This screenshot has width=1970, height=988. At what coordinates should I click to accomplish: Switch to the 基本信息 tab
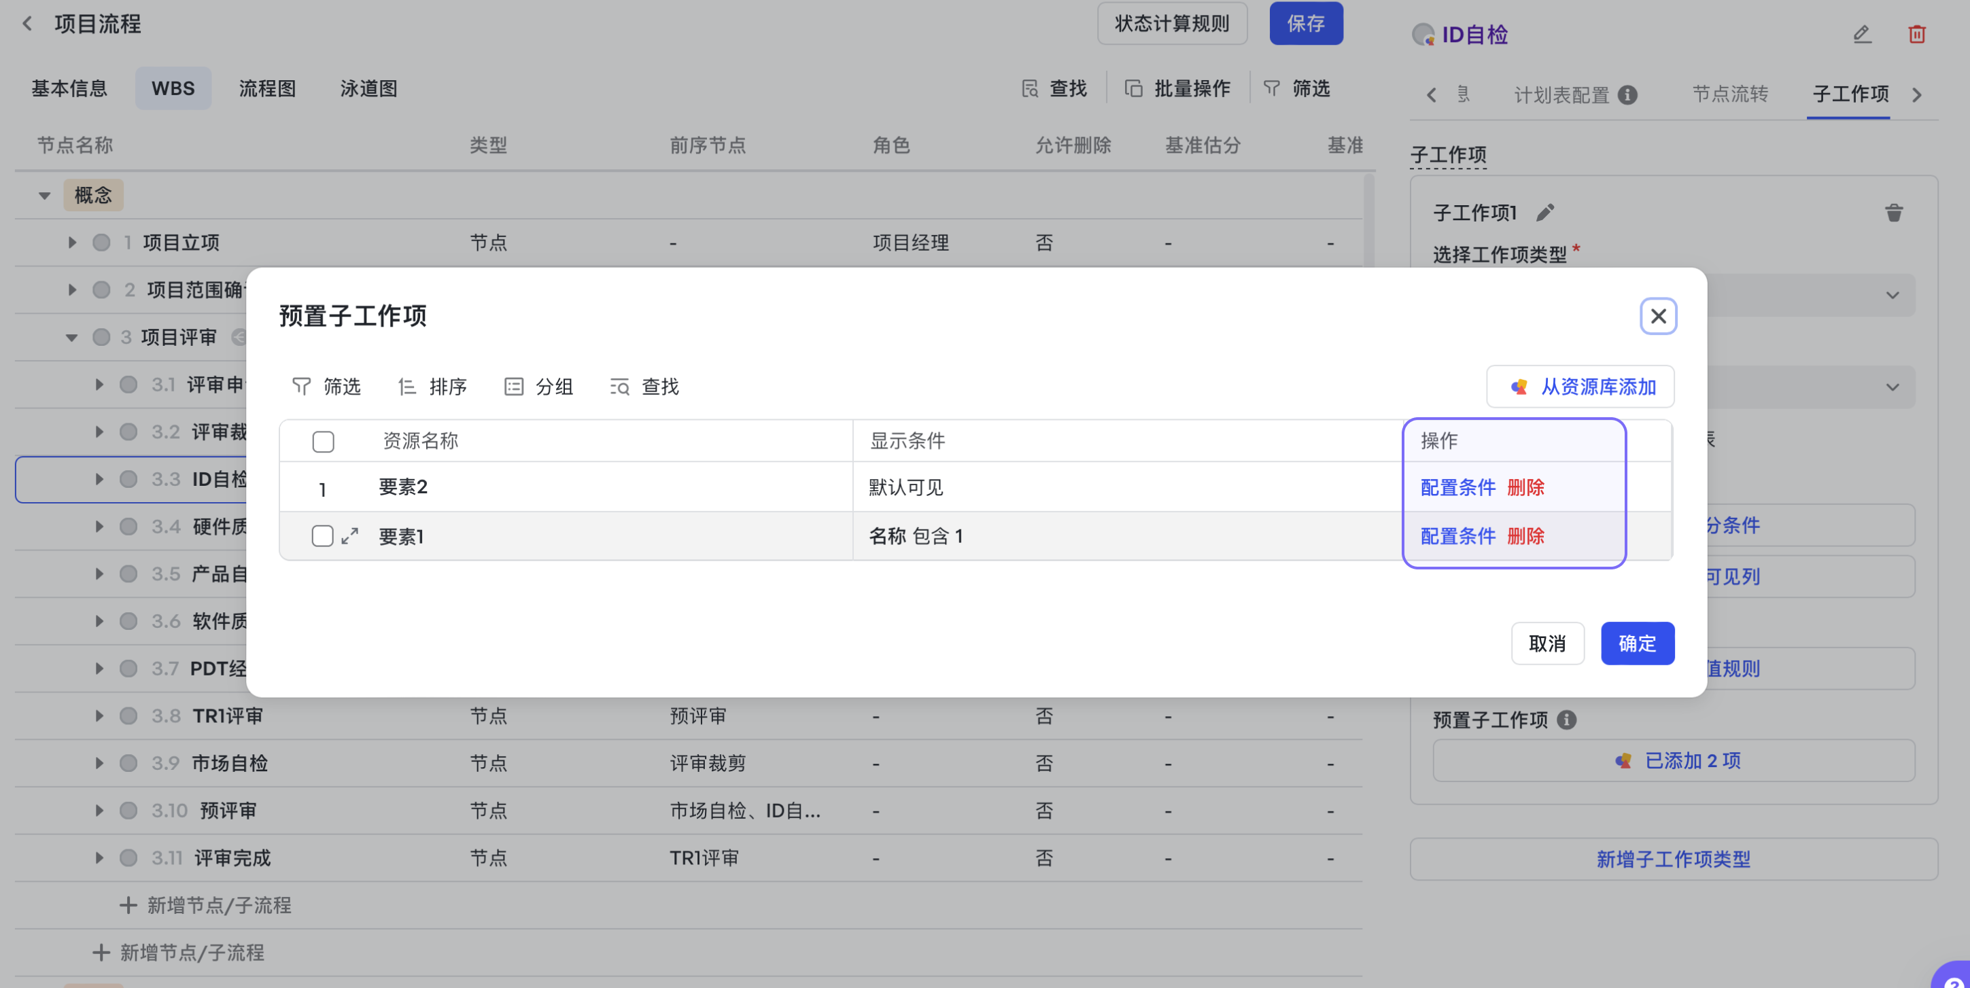tap(69, 89)
